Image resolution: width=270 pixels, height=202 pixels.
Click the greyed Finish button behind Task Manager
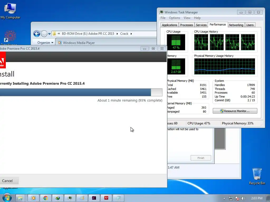click(x=201, y=158)
